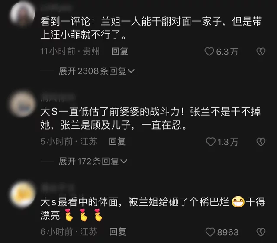Like the comment with 1.3万 likes
The width and height of the screenshot is (277, 243).
click(x=211, y=142)
